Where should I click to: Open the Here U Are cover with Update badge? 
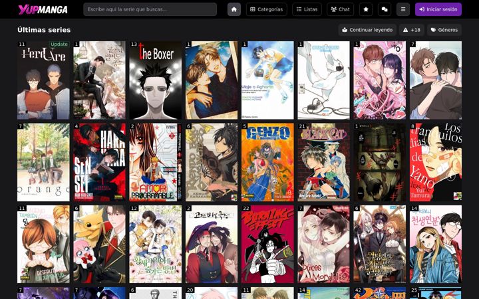pos(43,80)
